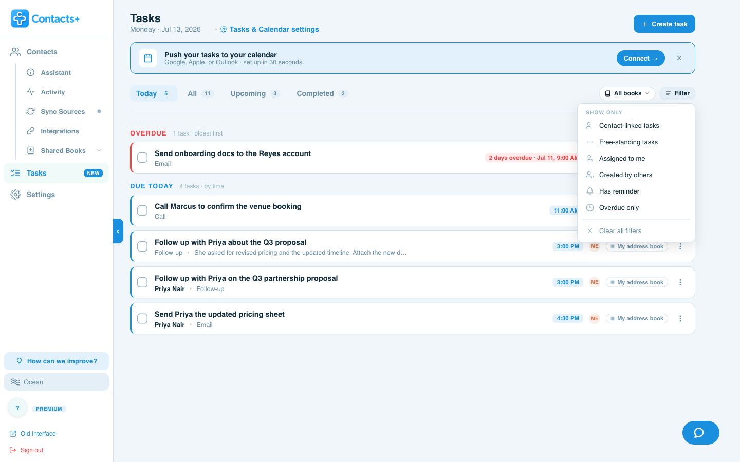Click the Contacts+ logo icon
The image size is (740, 462).
[20, 18]
